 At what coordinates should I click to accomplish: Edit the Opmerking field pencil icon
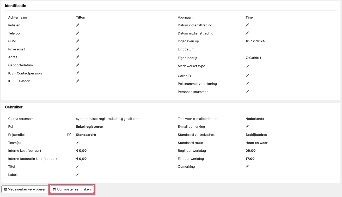247,166
